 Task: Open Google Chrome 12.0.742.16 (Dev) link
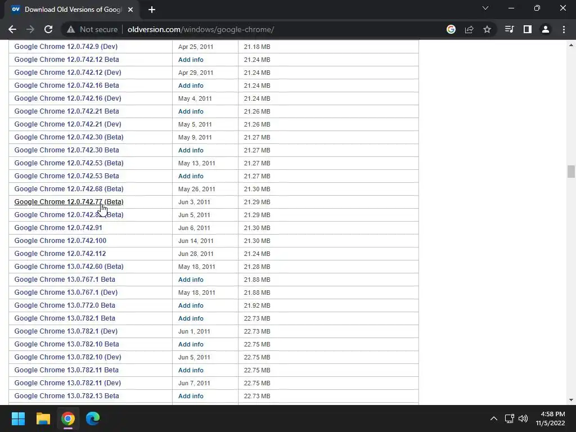pos(67,98)
